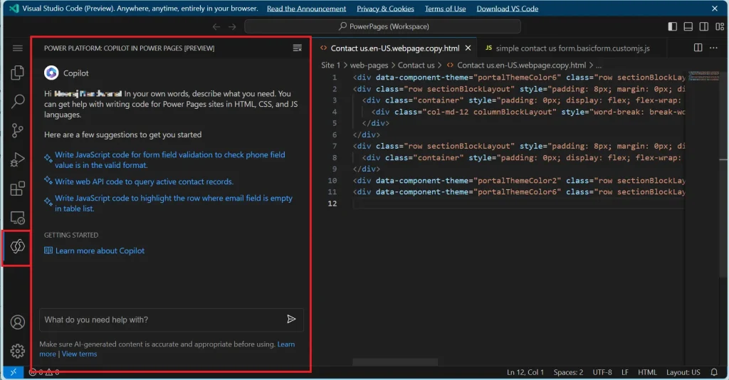Toggle primary side bar visibility
729x380 pixels.
tap(673, 27)
